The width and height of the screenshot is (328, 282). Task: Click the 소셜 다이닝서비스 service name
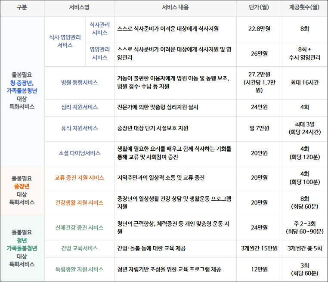(x=79, y=153)
